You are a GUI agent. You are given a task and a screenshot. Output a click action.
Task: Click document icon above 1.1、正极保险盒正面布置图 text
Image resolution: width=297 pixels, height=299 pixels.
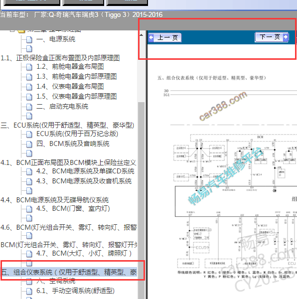29,48
